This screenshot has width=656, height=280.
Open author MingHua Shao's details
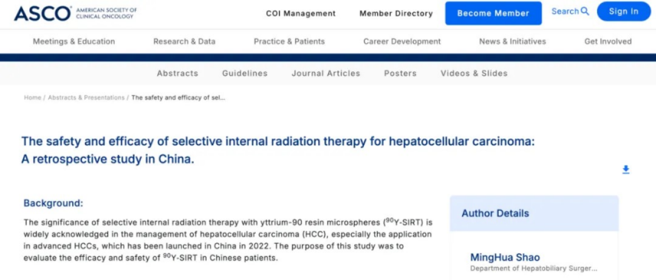pyautogui.click(x=505, y=258)
